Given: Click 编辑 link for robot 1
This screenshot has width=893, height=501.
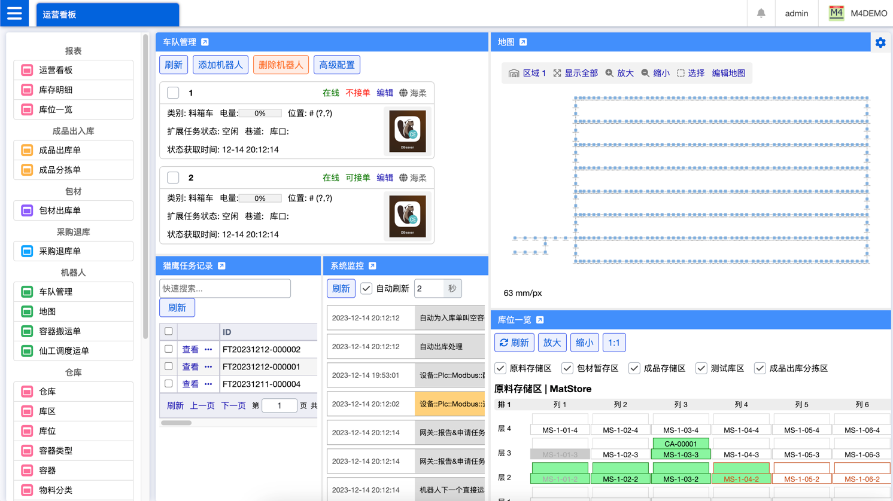Looking at the screenshot, I should 385,93.
